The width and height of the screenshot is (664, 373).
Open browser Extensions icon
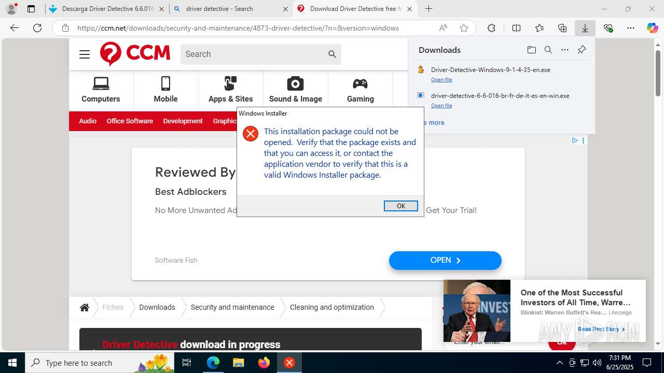[x=491, y=28]
